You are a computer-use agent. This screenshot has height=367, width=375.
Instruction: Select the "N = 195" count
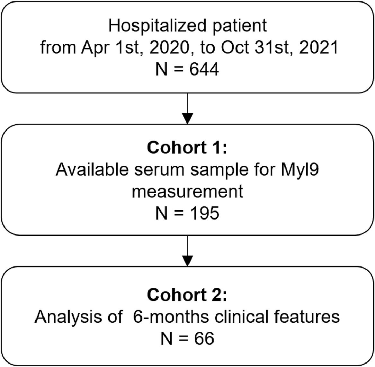pos(187,214)
